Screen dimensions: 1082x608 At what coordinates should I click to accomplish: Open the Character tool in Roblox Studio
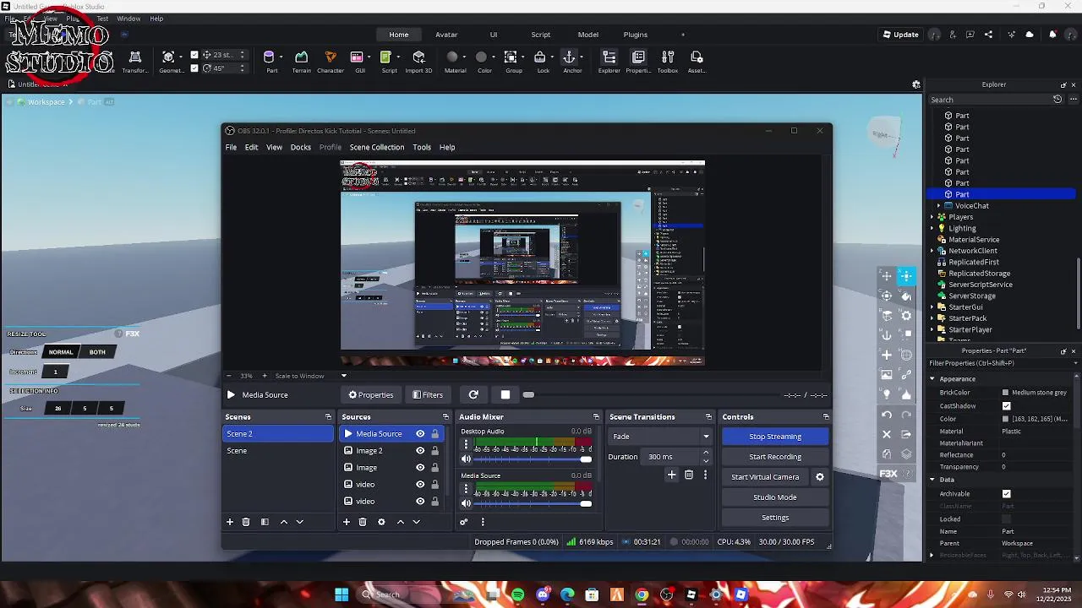point(331,61)
